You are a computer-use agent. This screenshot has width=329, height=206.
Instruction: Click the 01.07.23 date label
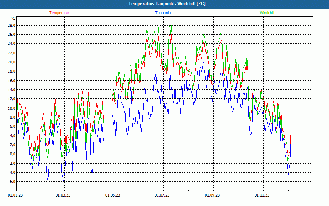[162, 195]
